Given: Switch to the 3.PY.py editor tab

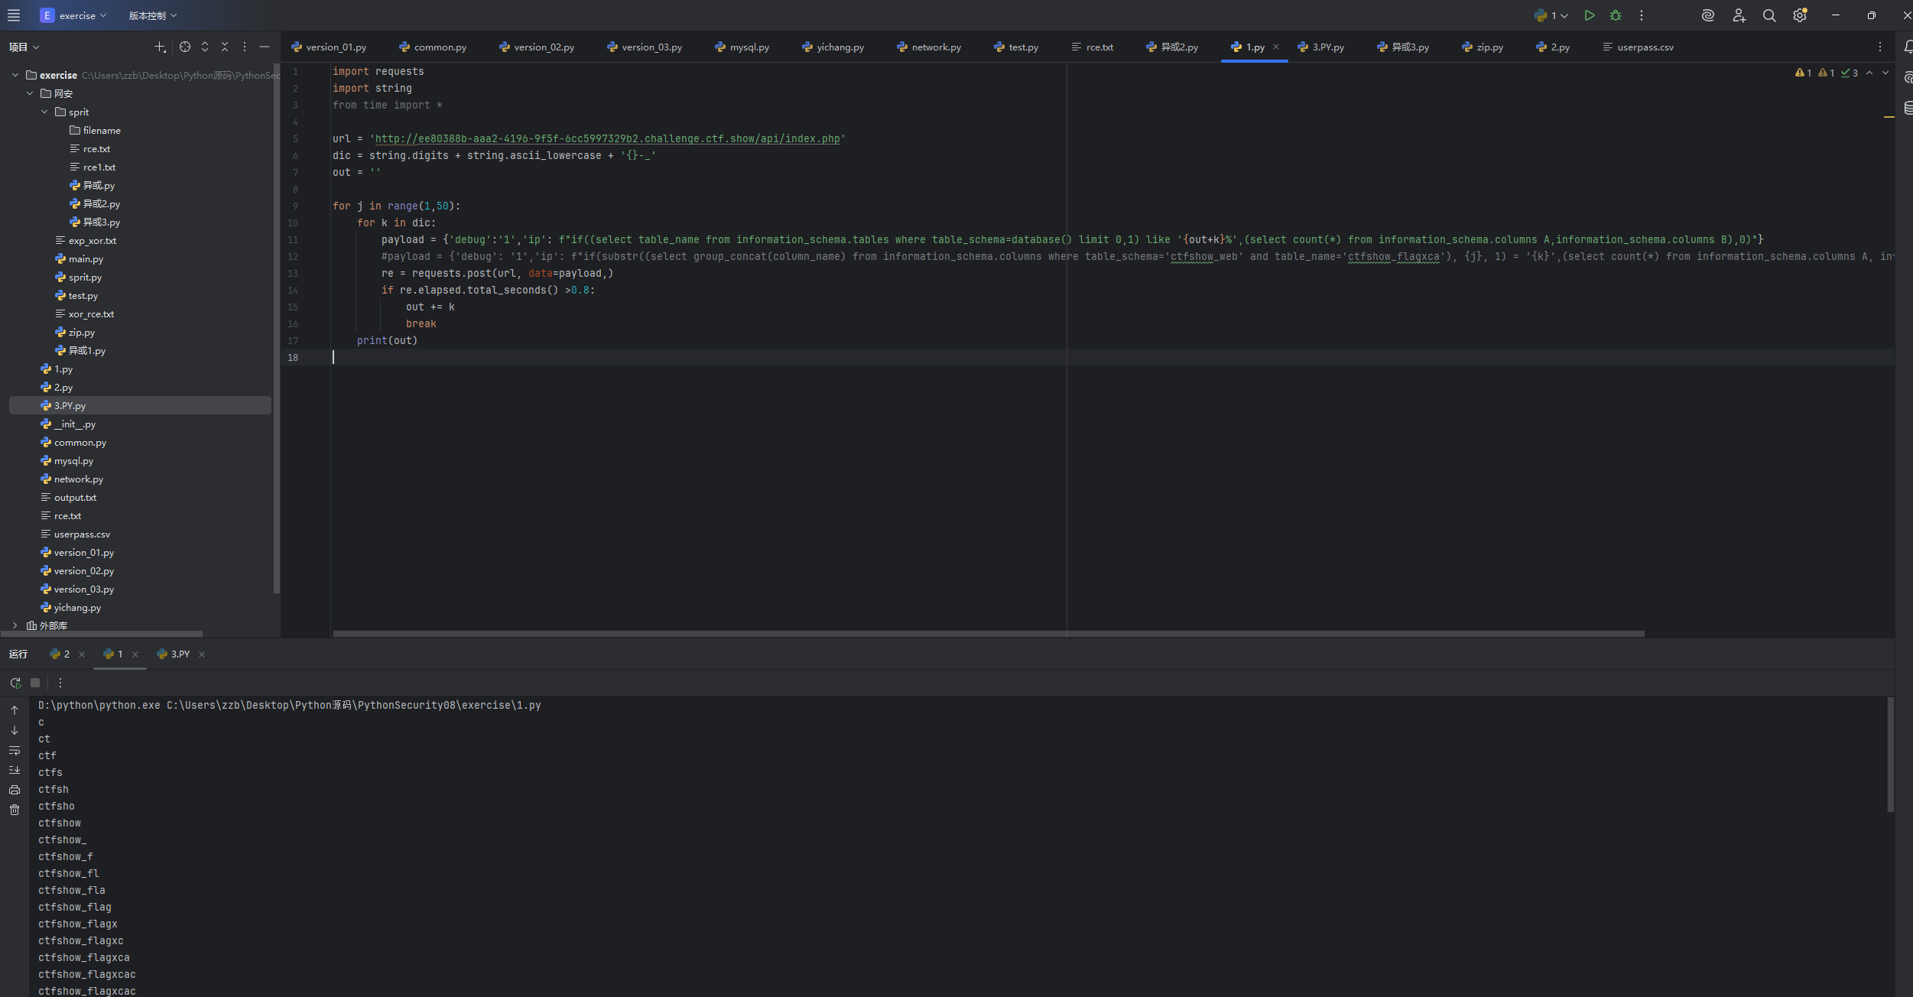Looking at the screenshot, I should 1328,47.
